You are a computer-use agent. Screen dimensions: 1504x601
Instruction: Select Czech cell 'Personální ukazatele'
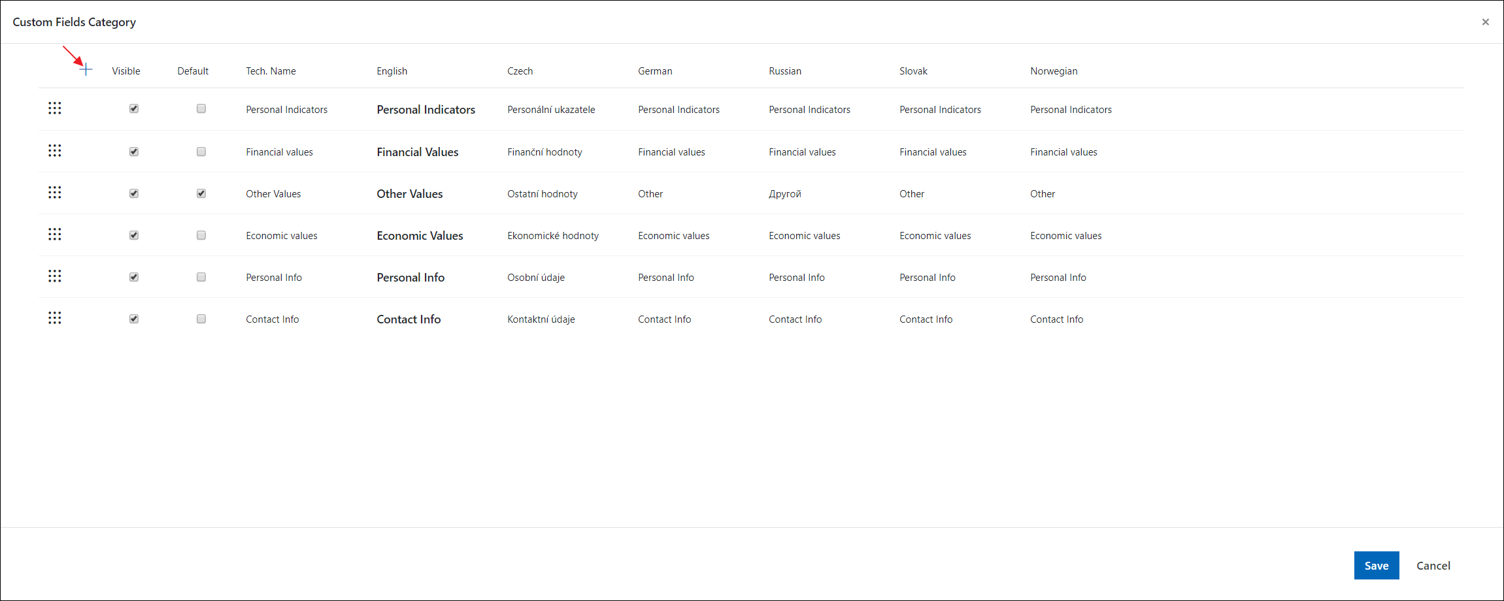[551, 110]
